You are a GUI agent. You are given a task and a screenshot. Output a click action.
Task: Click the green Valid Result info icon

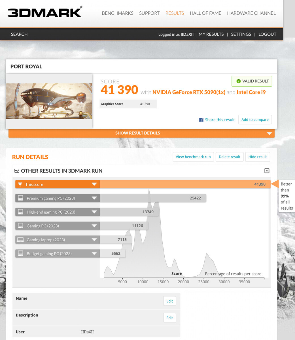238,81
